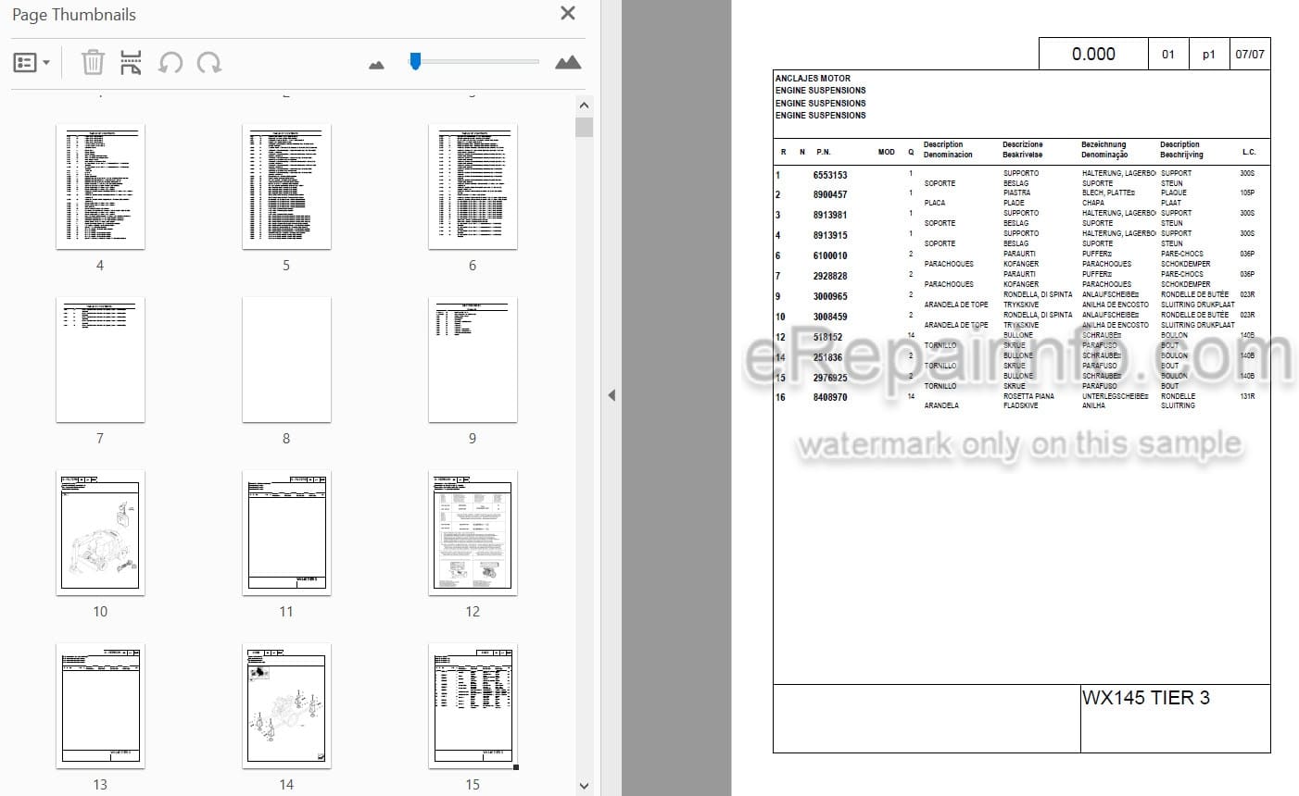
Task: Delete selected page with trash icon
Action: (x=93, y=63)
